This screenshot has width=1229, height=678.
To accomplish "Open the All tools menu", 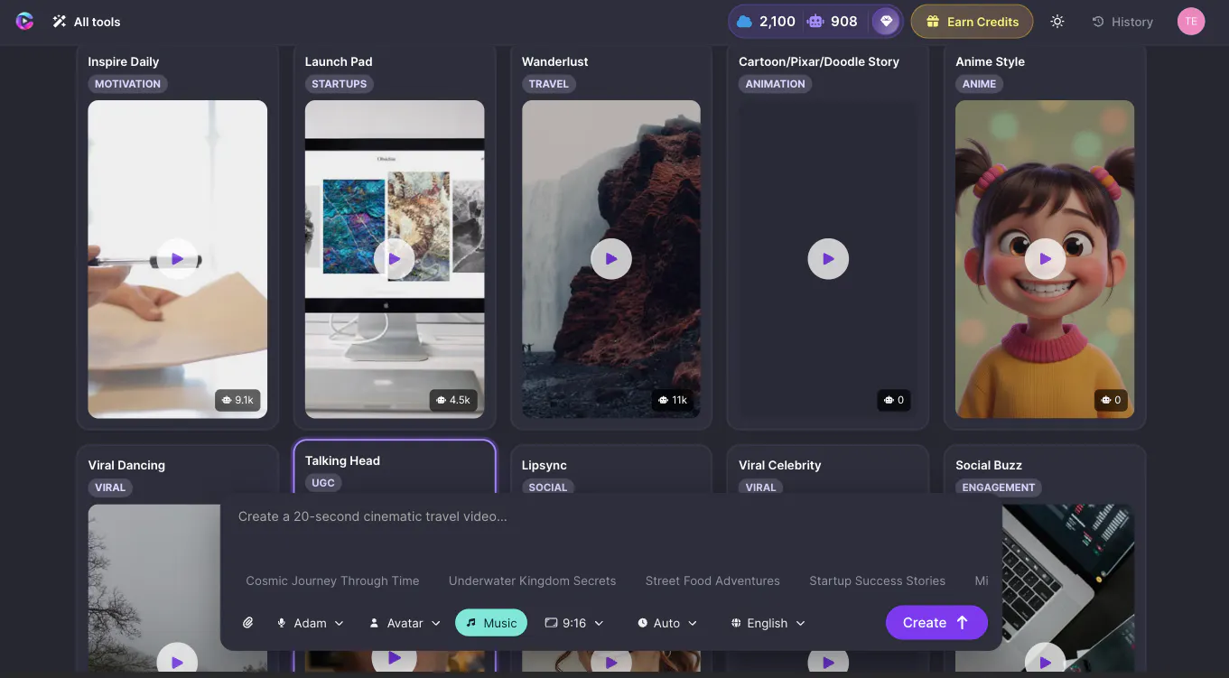I will (86, 22).
